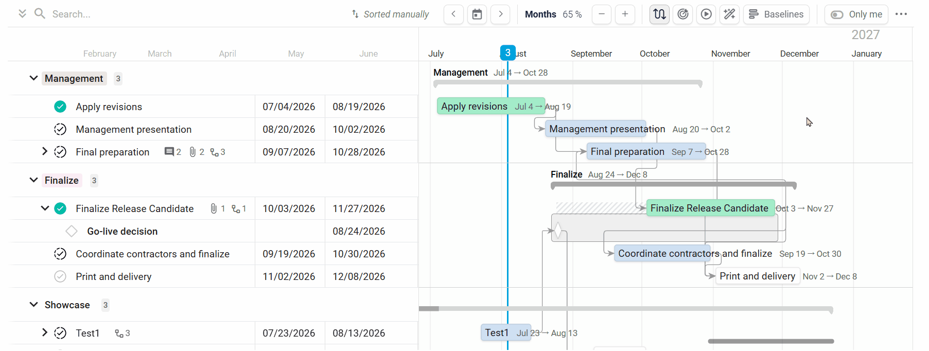Viewport: 929px width, 351px height.
Task: Select the Finalize Release Candidate Gantt bar
Action: click(x=710, y=208)
